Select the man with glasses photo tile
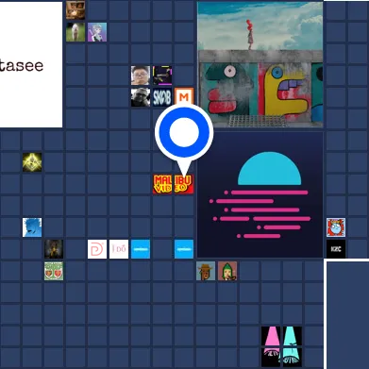369x369 pixels. (141, 75)
